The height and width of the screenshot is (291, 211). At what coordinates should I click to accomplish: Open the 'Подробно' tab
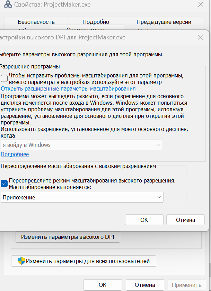[96, 22]
